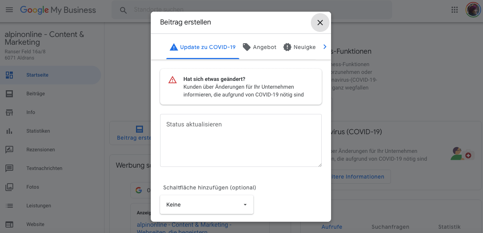Viewport: 483px width, 233px height.
Task: Close the Beitrag erstellen dialog
Action: pos(320,23)
